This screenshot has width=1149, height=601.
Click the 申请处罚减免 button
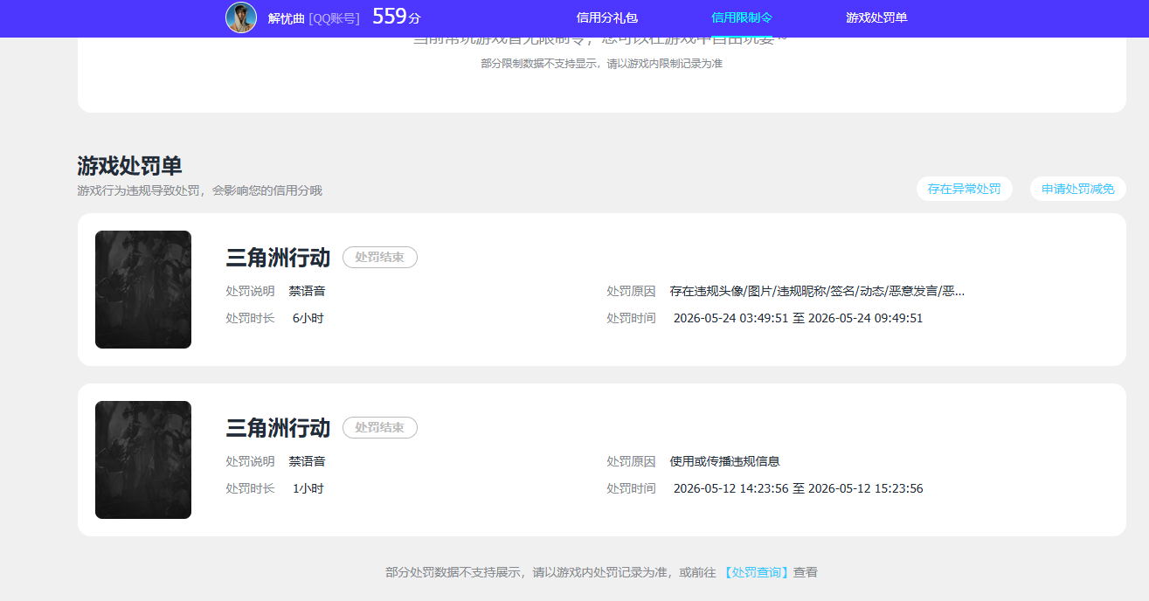1078,189
